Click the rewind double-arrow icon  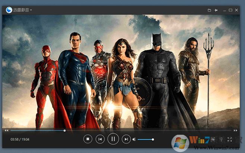point(6,131)
